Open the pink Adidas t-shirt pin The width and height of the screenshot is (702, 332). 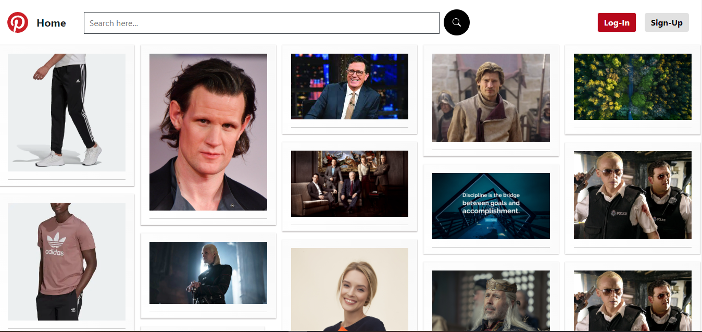[67, 262]
